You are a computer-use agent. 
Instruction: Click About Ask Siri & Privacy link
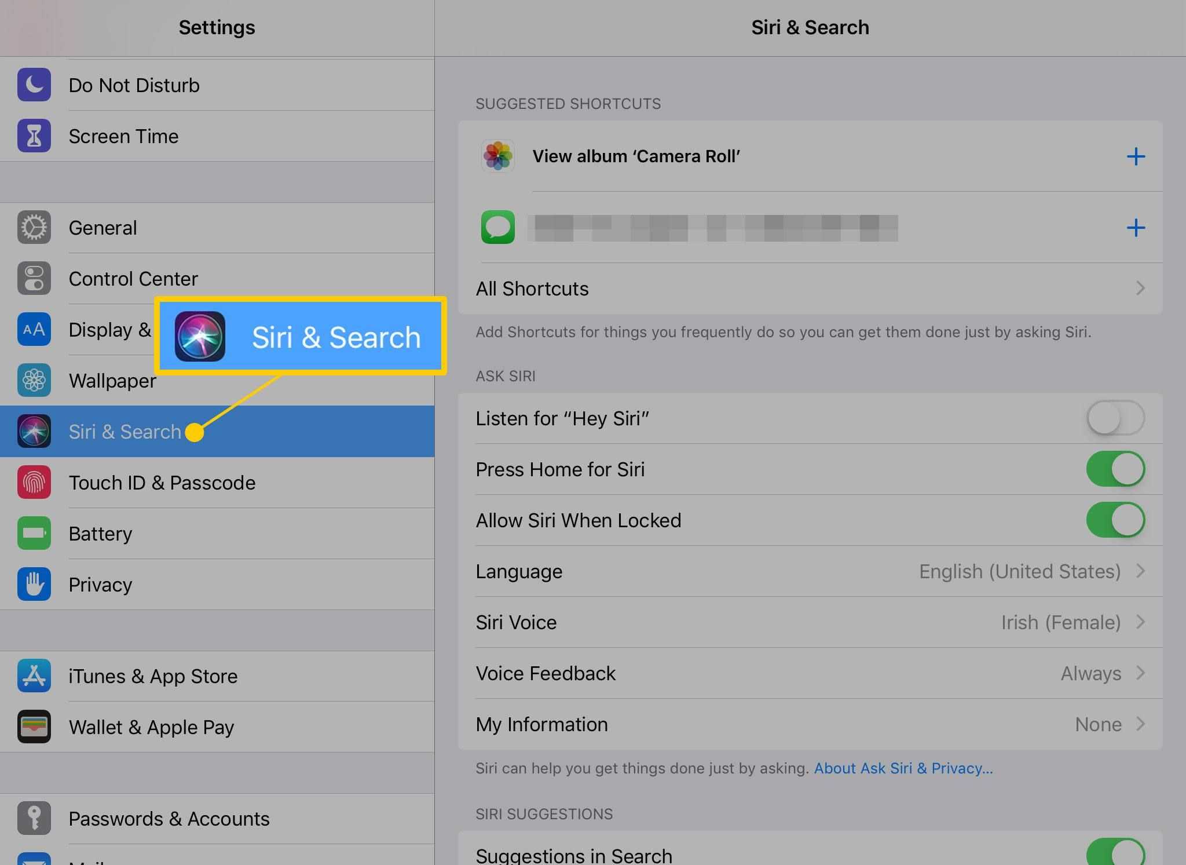coord(903,767)
